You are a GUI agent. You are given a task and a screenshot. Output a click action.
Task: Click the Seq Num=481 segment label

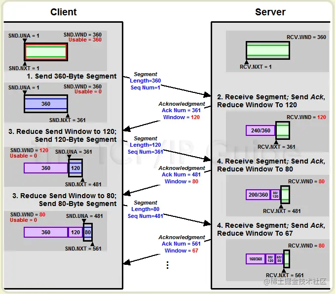pos(145,216)
